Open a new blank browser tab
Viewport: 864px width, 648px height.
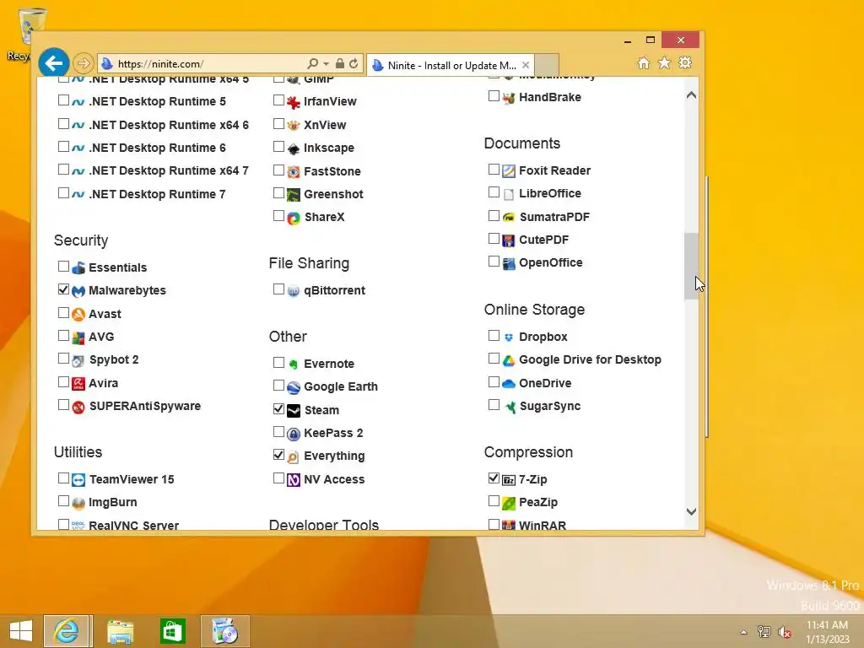(547, 64)
